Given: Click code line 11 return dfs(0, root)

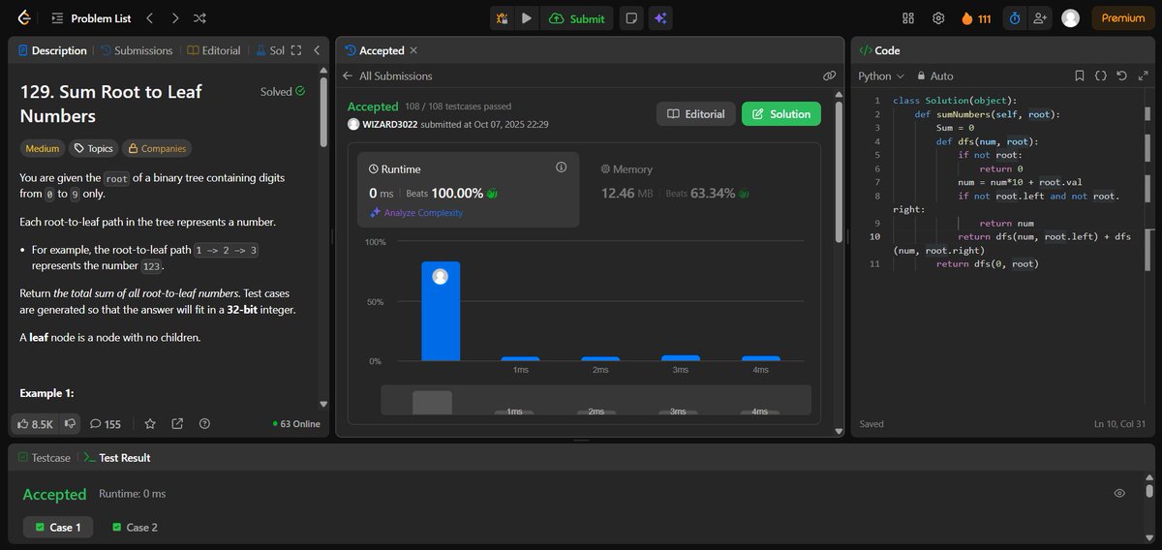Looking at the screenshot, I should click(x=987, y=263).
